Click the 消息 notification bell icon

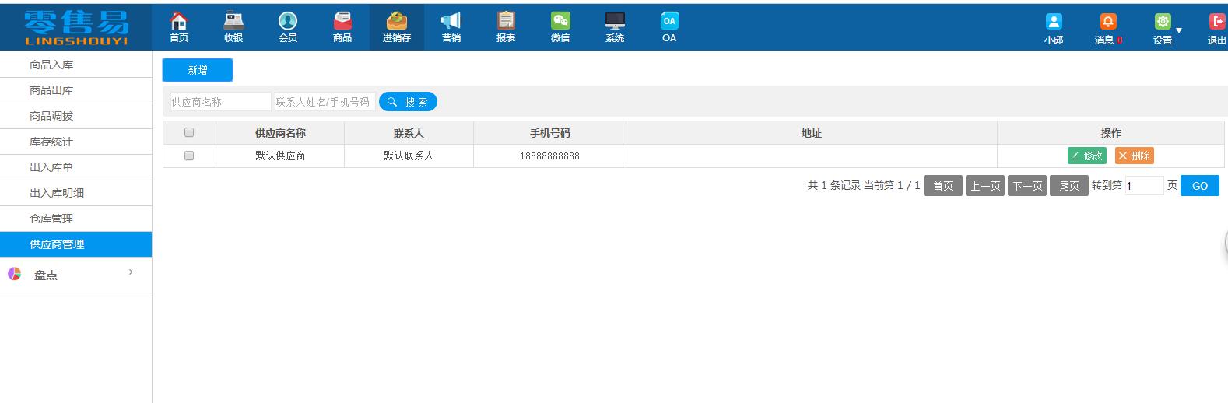click(x=1107, y=23)
